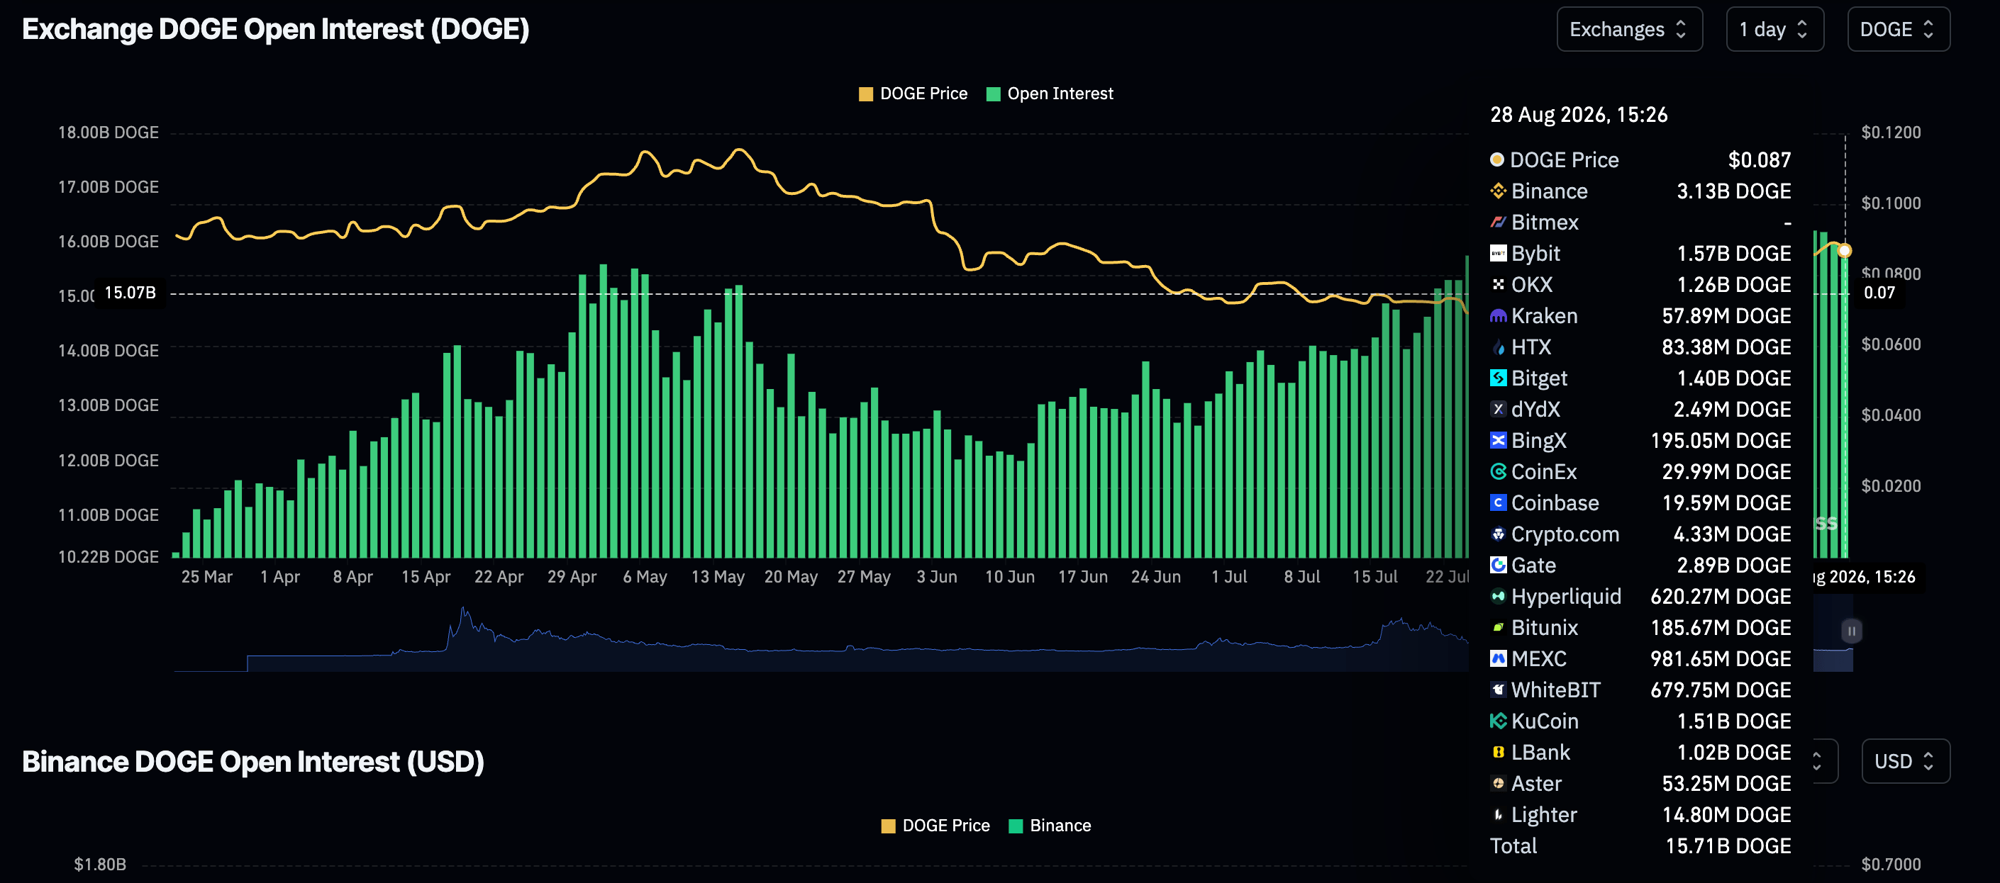
Task: Click the Bitget value 1.40B DOGE
Action: coord(1734,378)
